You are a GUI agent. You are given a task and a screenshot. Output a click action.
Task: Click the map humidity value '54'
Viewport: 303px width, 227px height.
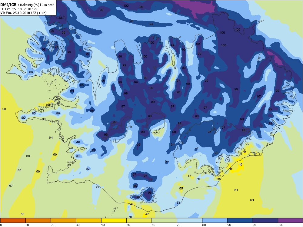point(252,200)
